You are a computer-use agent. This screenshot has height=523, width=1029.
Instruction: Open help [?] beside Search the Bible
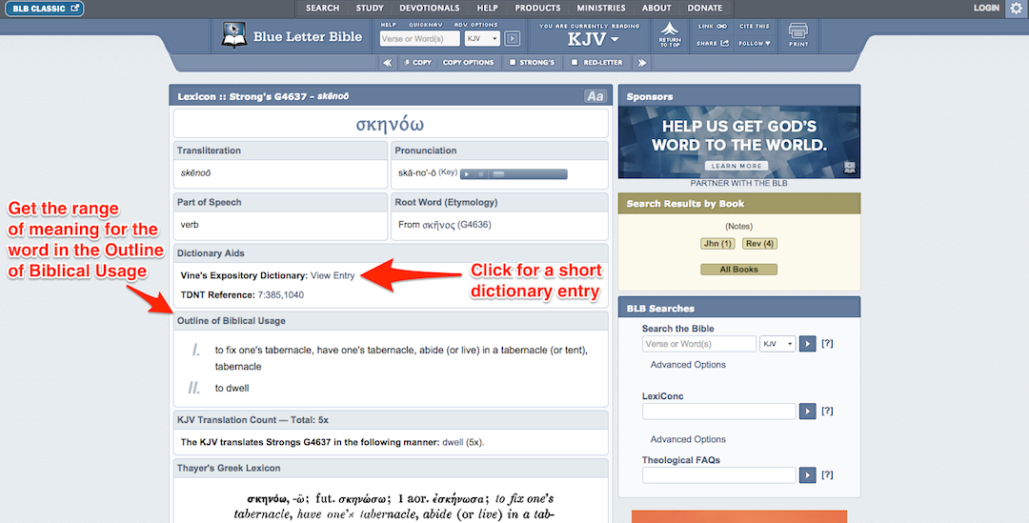pyautogui.click(x=828, y=343)
